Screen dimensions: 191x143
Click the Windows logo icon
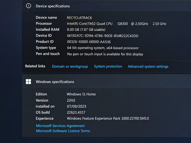28,82
